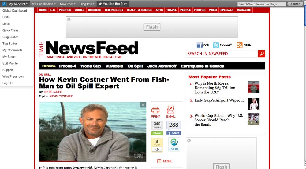This screenshot has width=306, height=169.
Task: Click the Digg thumbs-up button
Action: 157,150
